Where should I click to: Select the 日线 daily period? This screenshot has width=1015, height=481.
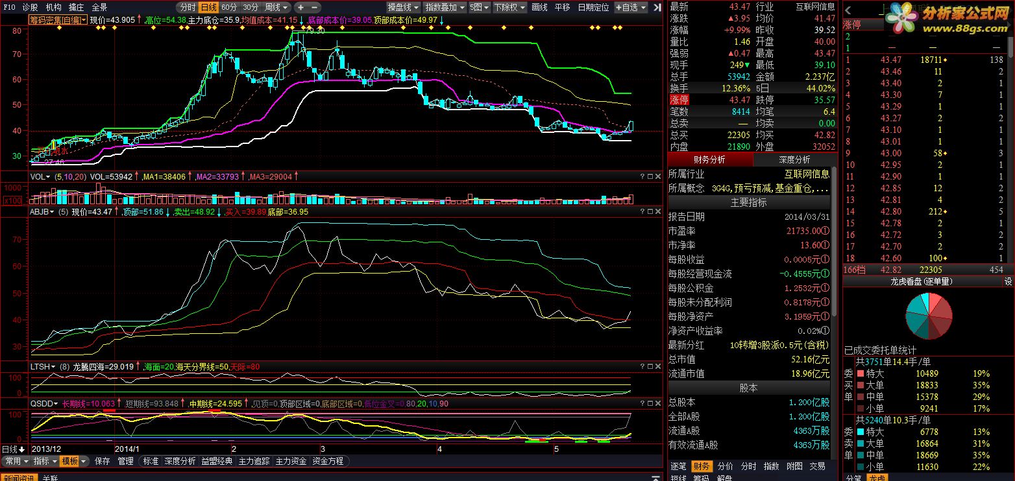(x=208, y=7)
